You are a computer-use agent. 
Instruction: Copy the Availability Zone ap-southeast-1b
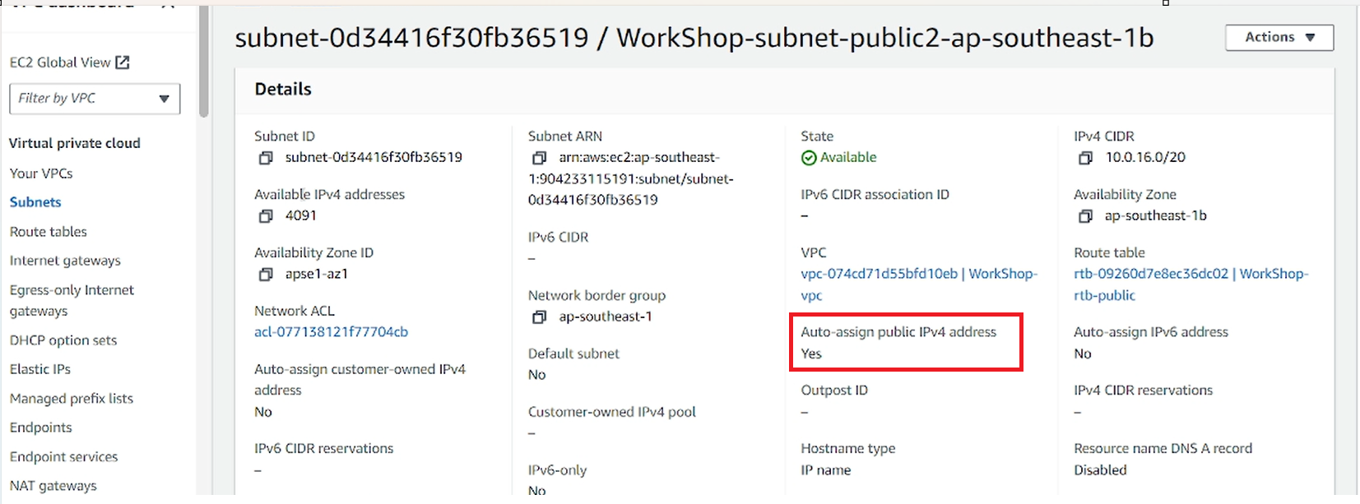[1085, 216]
